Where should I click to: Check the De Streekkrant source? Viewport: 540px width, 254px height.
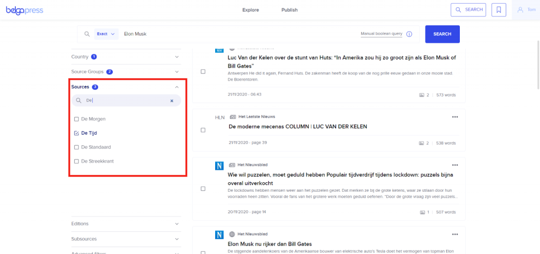[76, 161]
